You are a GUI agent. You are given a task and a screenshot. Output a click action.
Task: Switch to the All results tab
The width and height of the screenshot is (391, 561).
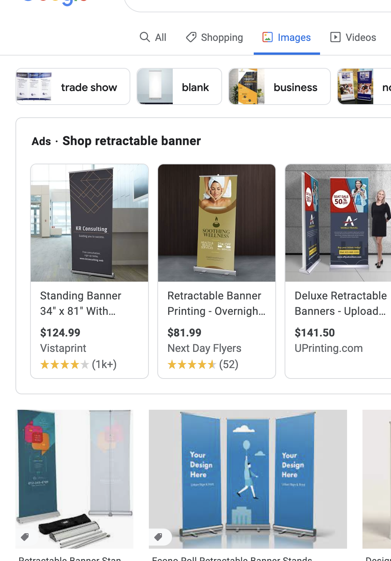click(x=153, y=37)
